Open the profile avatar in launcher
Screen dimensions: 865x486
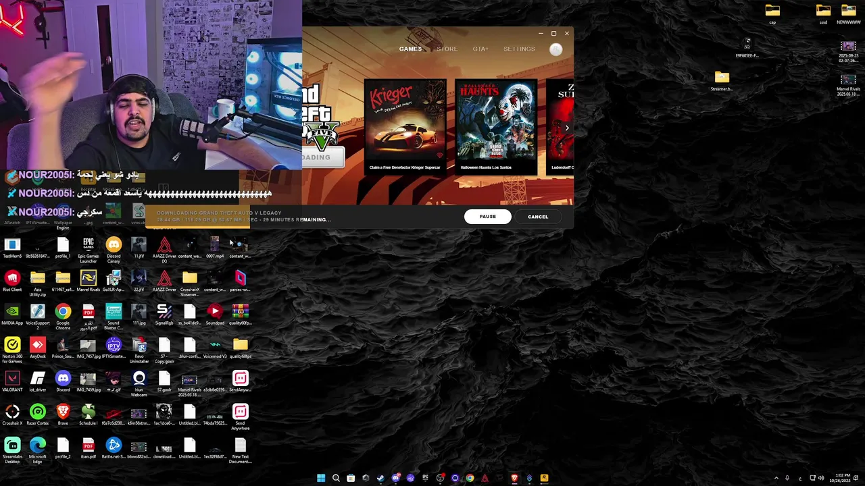tap(555, 49)
